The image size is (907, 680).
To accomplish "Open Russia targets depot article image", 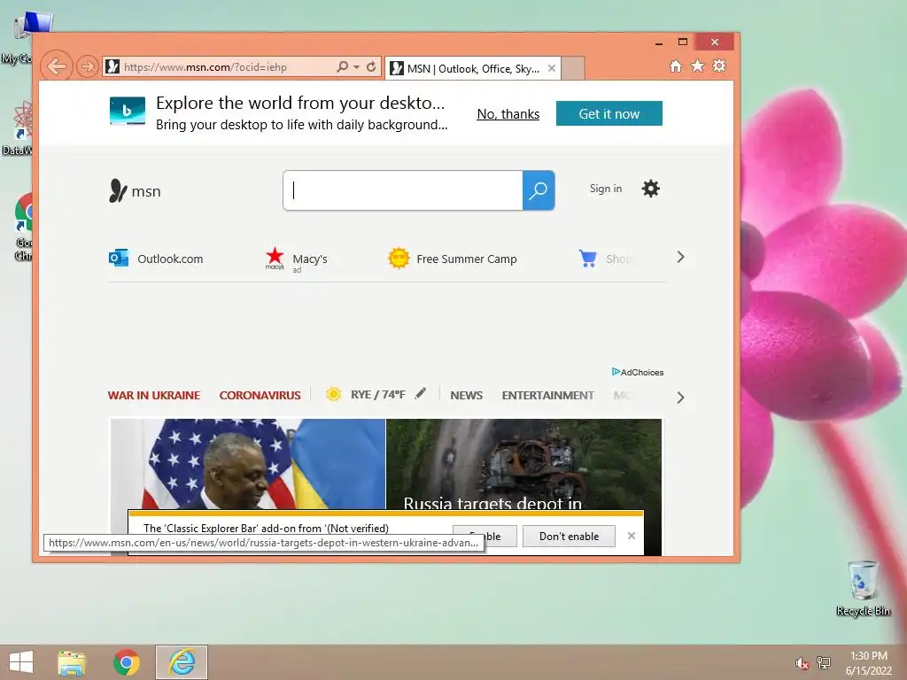I will pos(523,462).
